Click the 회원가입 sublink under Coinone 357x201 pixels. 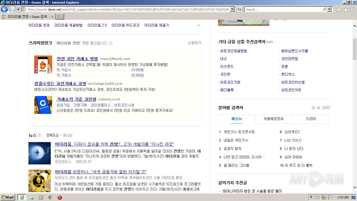63,105
